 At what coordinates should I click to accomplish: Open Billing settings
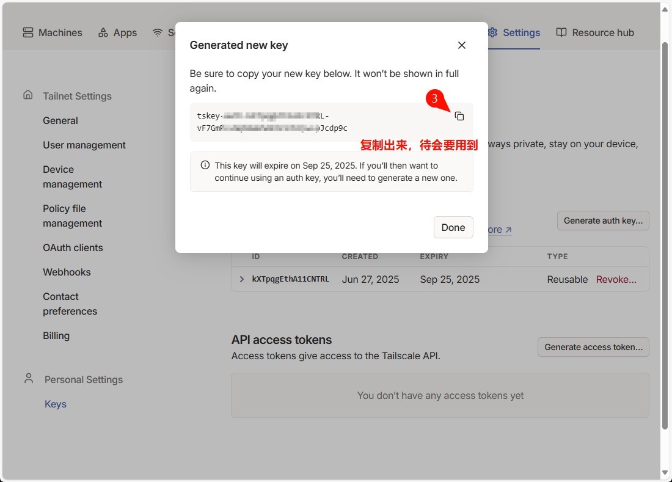tap(56, 335)
